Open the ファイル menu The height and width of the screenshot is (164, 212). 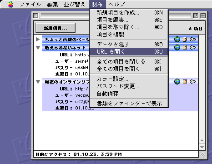(x=30, y=4)
